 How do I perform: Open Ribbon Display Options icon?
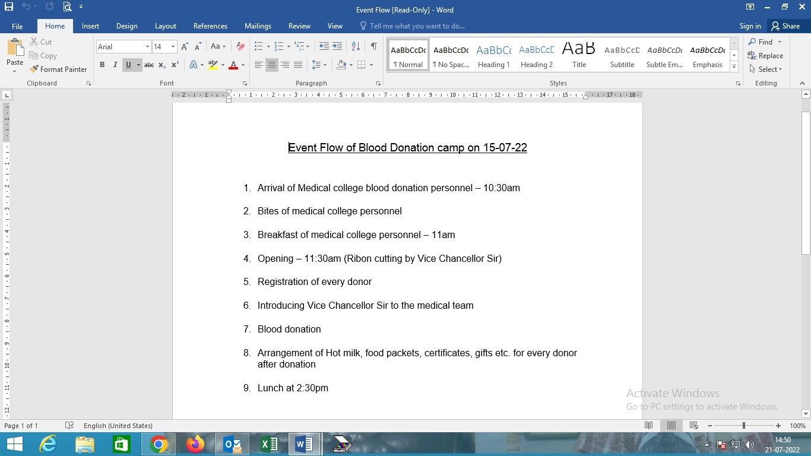click(750, 7)
